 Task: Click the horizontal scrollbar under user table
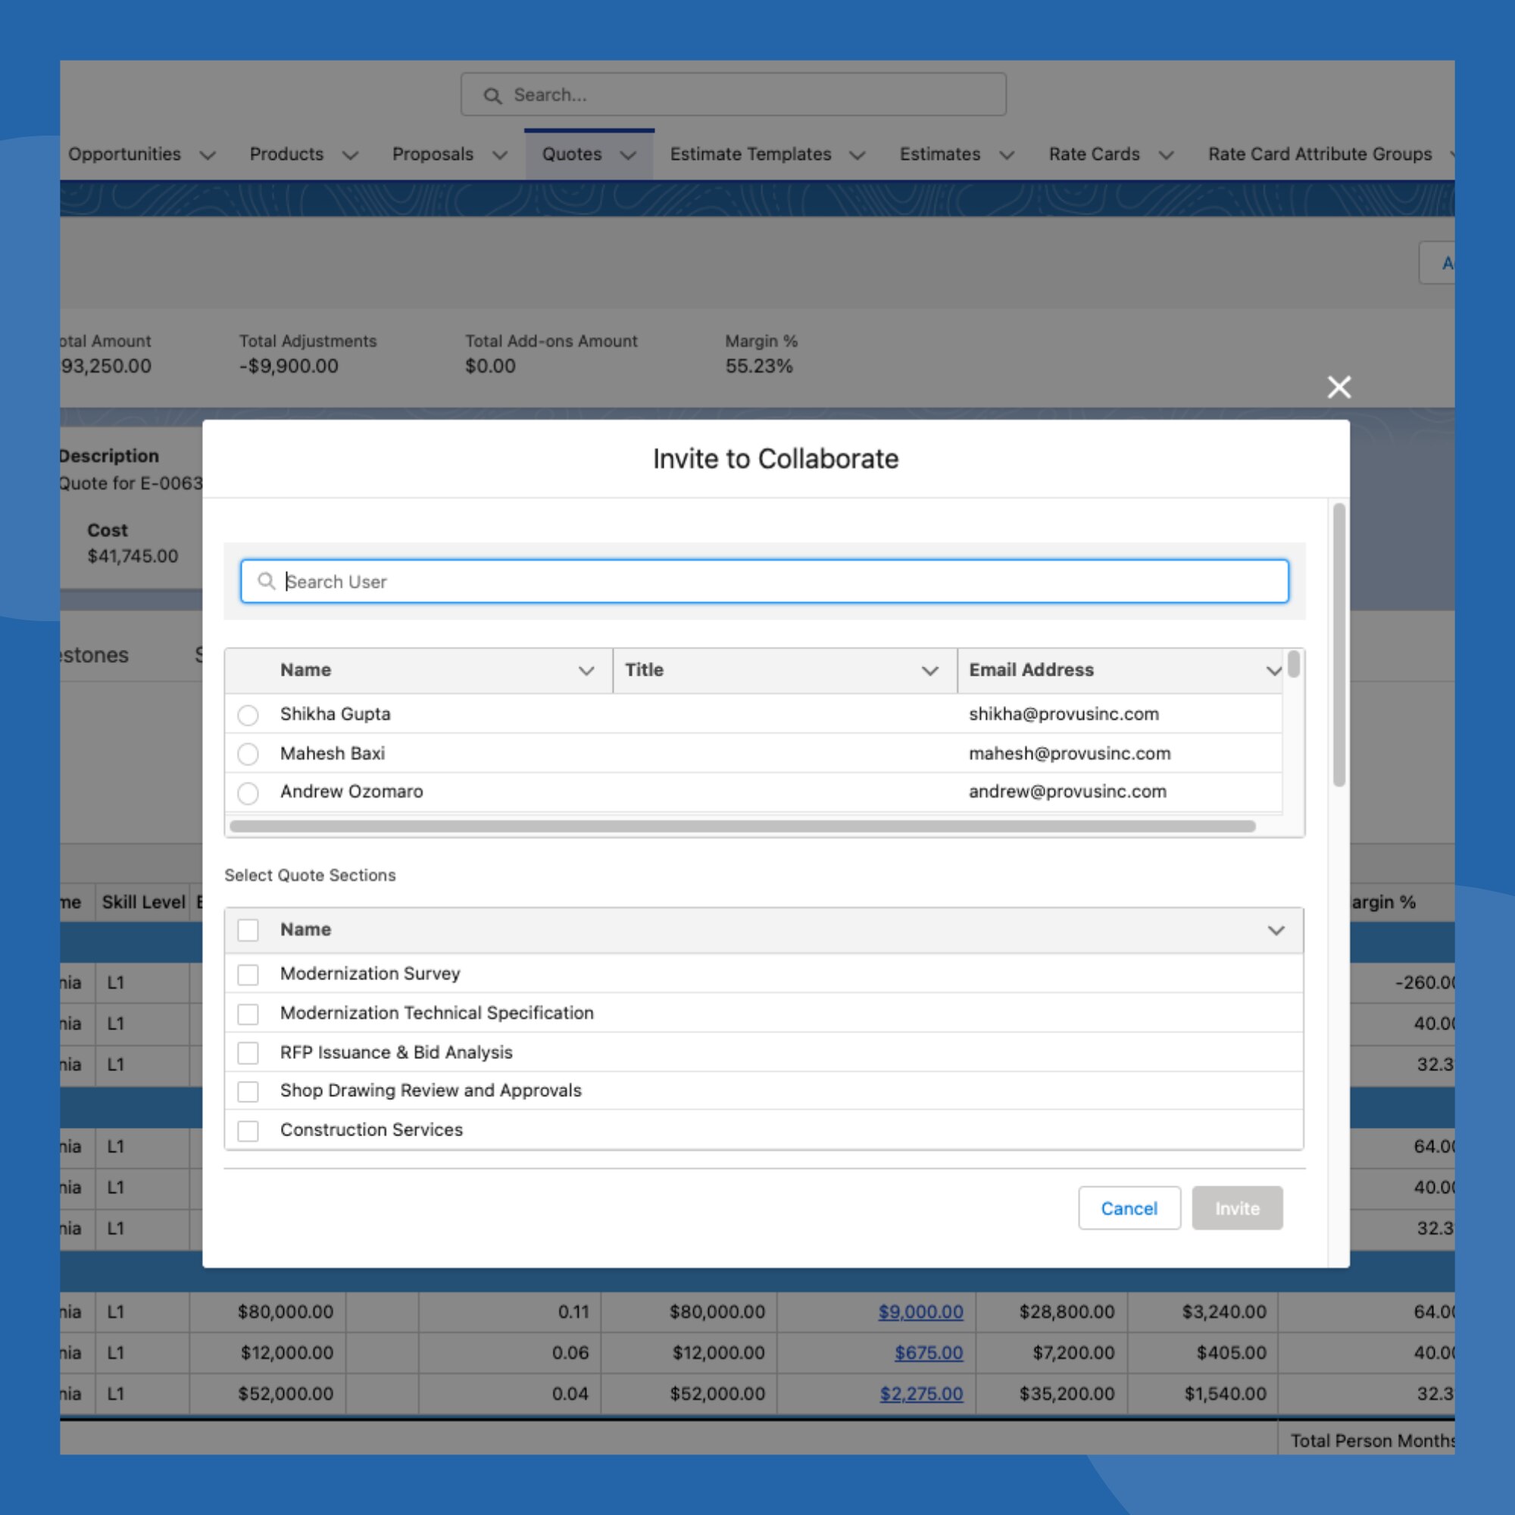[742, 826]
